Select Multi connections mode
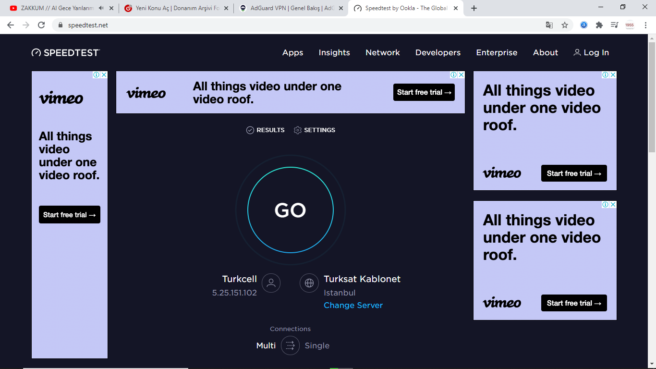Screen dimensions: 656x369 [x=266, y=345]
